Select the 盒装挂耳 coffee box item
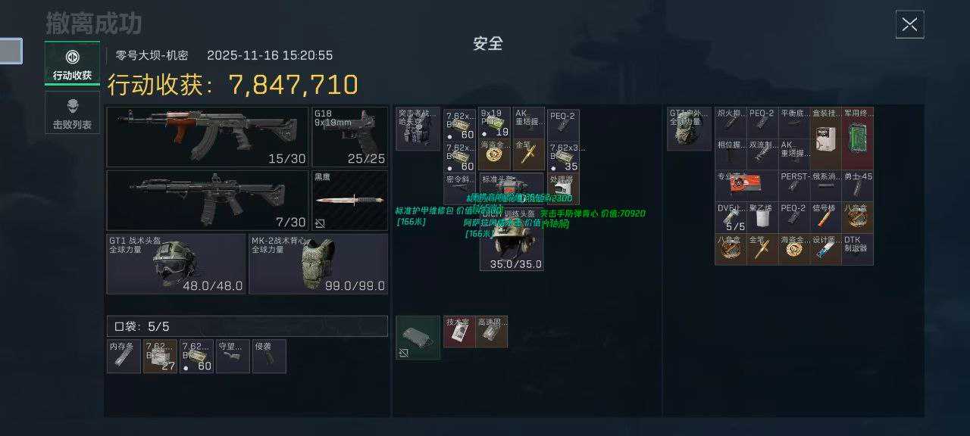 825,138
